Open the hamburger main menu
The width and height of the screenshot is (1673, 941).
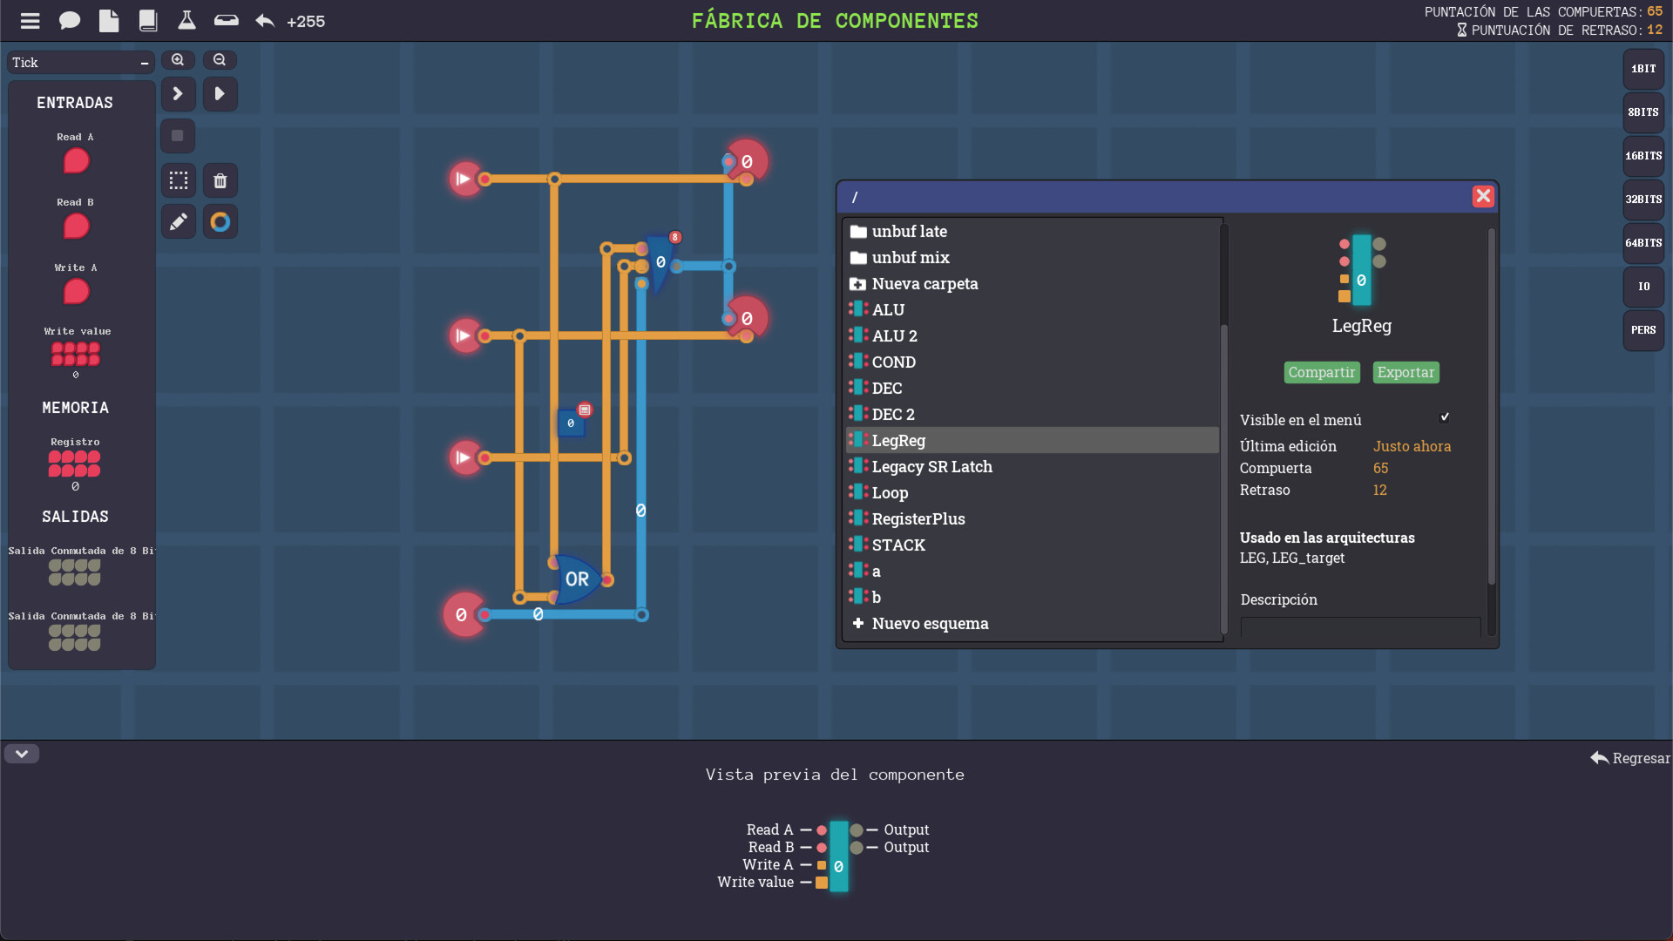30,20
